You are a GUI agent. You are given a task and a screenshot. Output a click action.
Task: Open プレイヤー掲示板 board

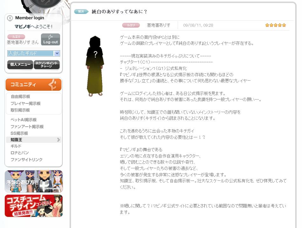(26, 104)
